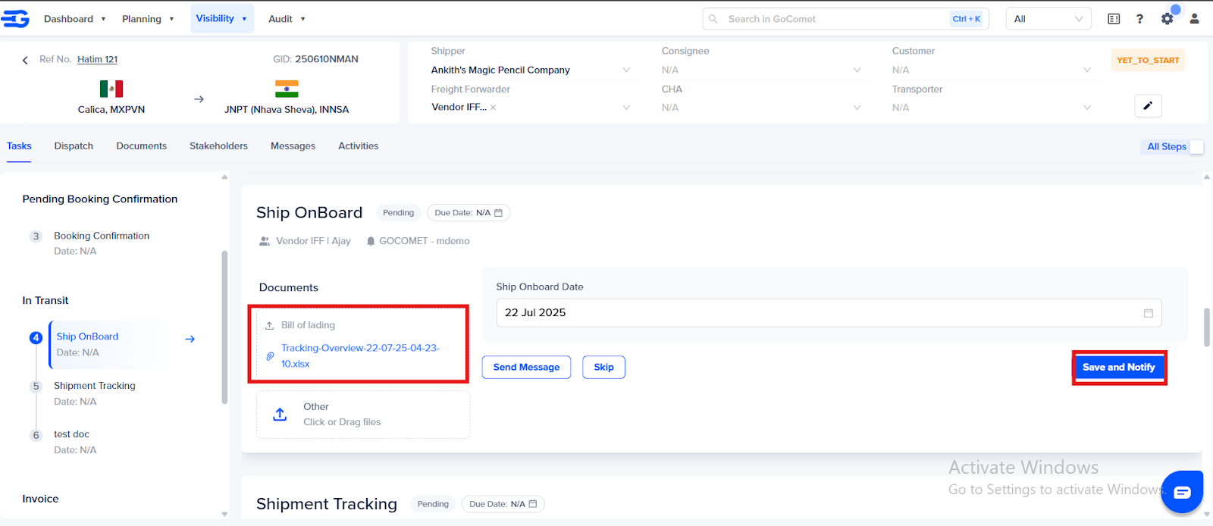Switch to the Messages tab
The height and width of the screenshot is (526, 1213).
[x=293, y=146]
